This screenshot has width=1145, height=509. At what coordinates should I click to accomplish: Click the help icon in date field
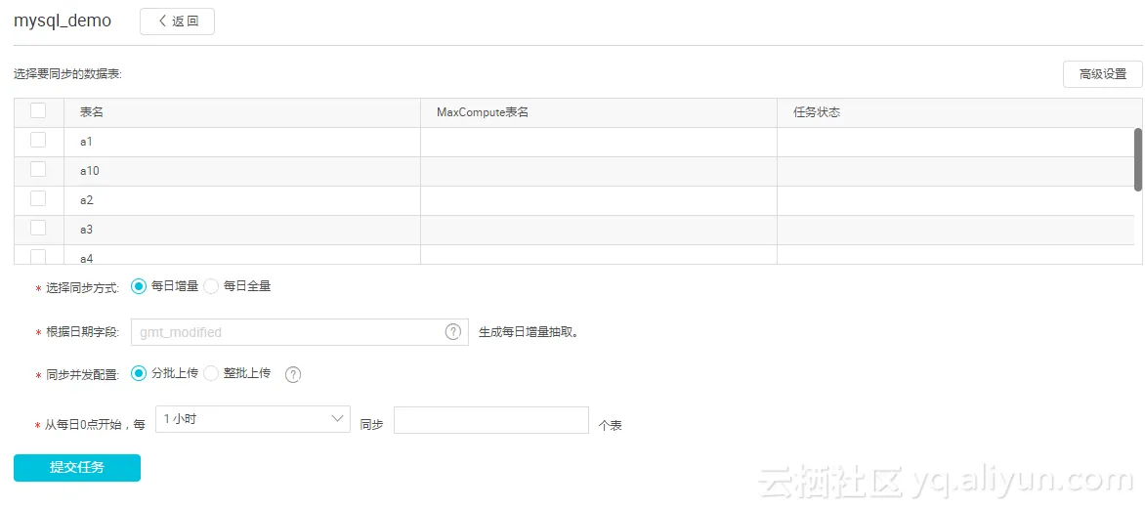pos(452,331)
